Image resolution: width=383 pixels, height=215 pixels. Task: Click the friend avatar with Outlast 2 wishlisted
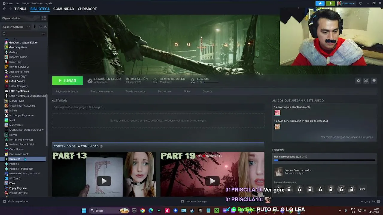point(277,127)
